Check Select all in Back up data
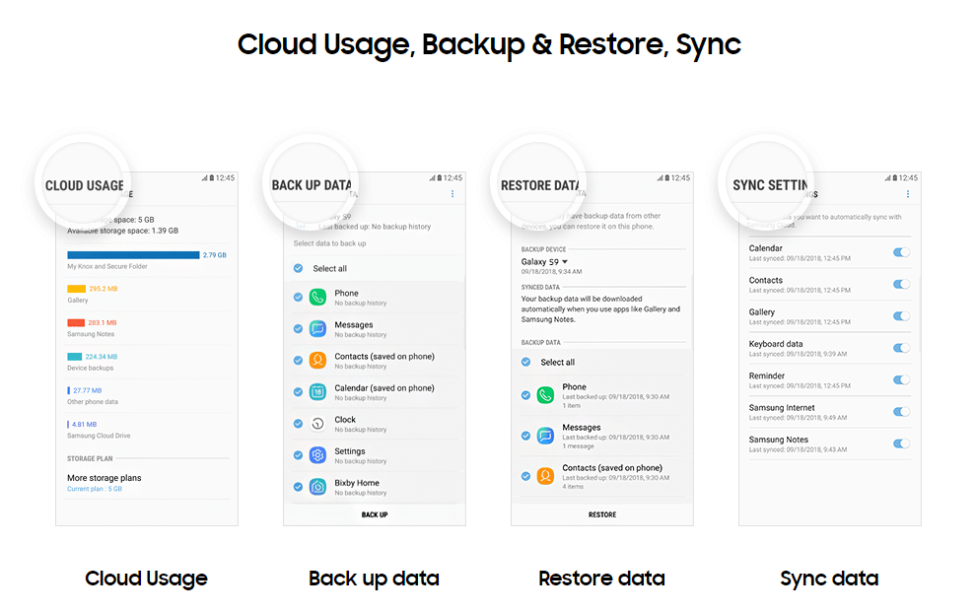976x614 pixels. (x=298, y=269)
